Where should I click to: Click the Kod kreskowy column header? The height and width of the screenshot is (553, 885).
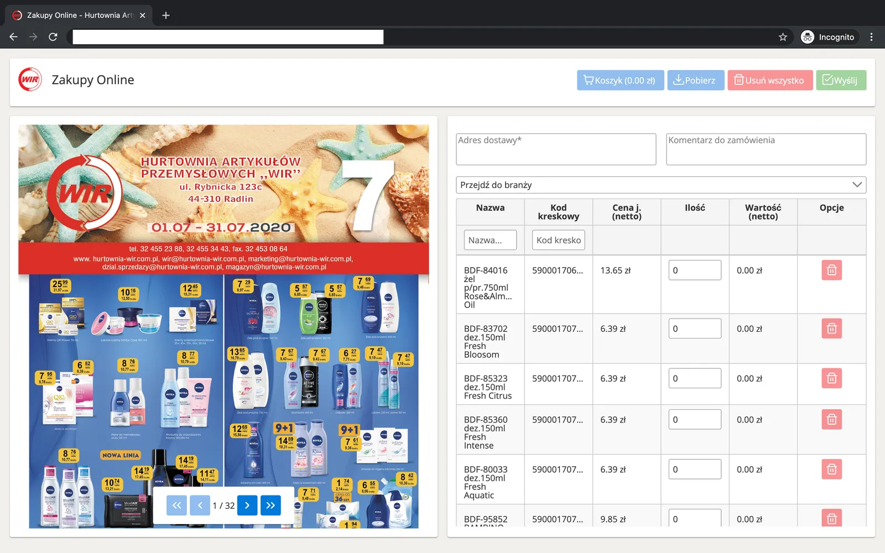click(x=559, y=212)
